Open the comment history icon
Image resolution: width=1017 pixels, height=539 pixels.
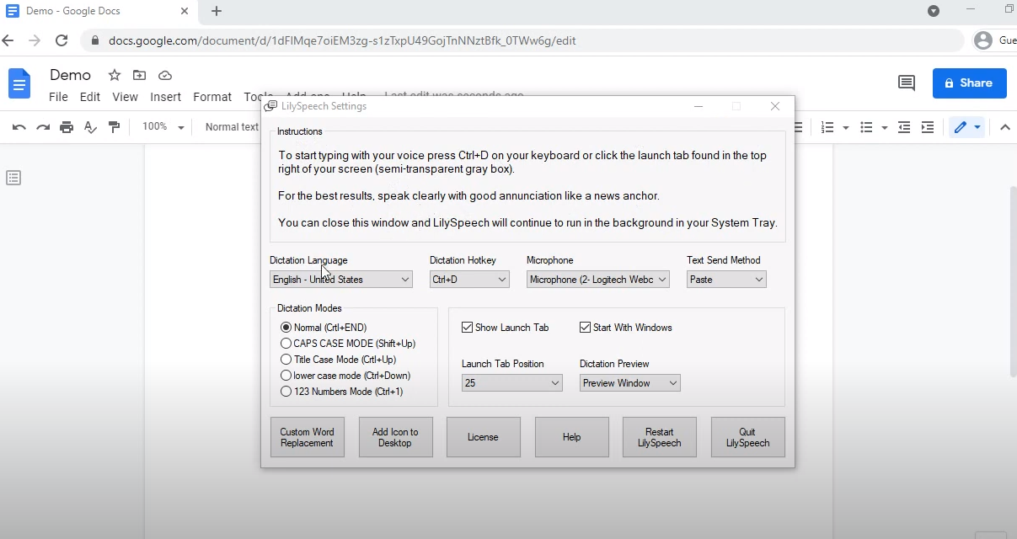pos(907,83)
